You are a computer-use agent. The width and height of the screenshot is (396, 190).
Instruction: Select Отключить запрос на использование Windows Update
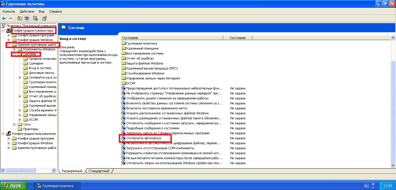[x=174, y=163]
